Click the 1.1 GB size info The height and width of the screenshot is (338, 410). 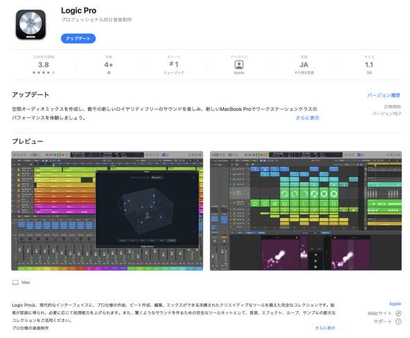coord(369,65)
